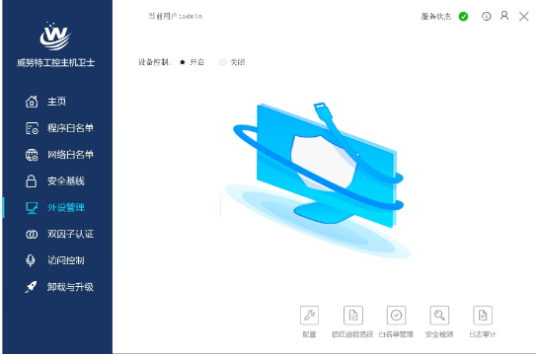Viewport: 536px width, 356px height.
Task: Open 信任进程路径 document icon
Action: [353, 315]
